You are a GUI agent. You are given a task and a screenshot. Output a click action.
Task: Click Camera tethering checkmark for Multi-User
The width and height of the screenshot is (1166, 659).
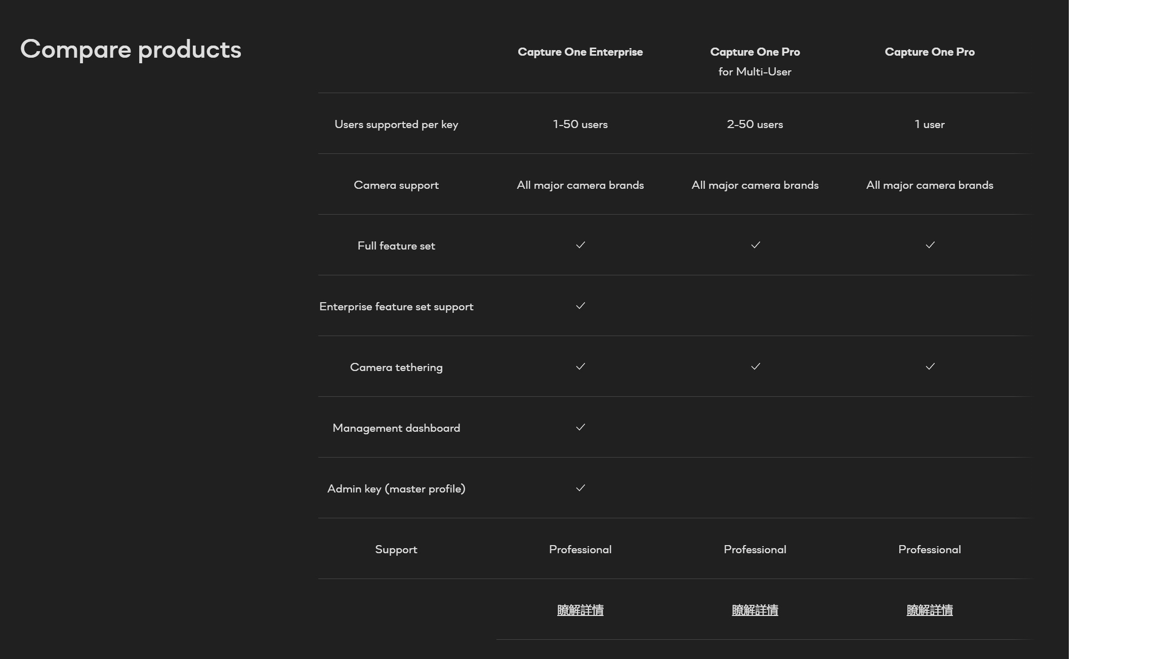[756, 366]
